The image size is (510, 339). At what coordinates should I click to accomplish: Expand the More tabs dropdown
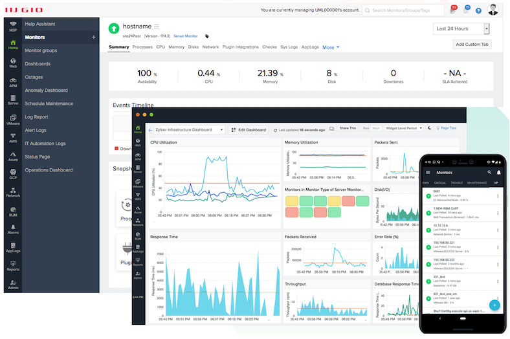[331, 47]
